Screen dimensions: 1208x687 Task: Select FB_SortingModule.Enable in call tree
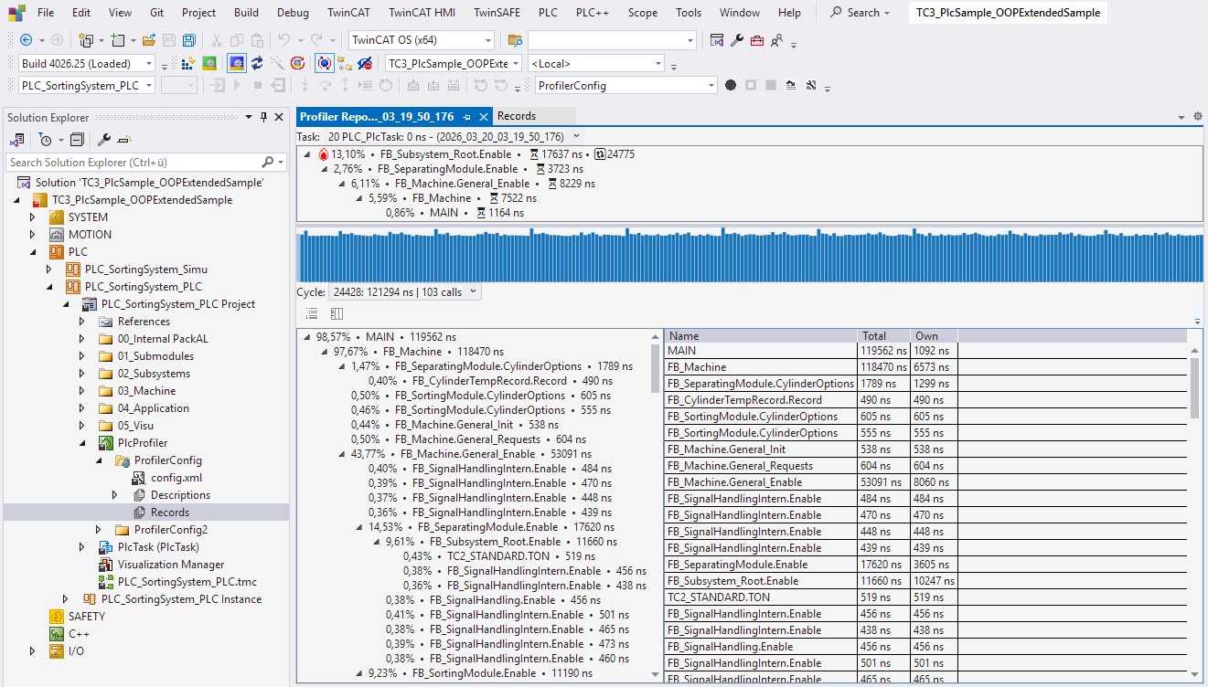[x=474, y=673]
